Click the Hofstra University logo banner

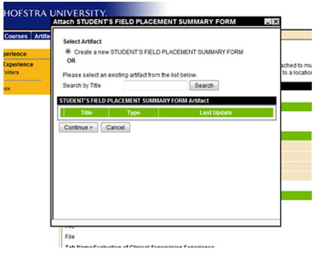tap(55, 13)
